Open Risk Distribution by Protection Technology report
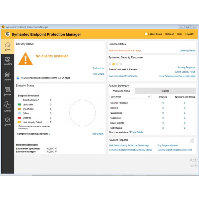Viewport: 199px width, 199px height. [x=129, y=146]
